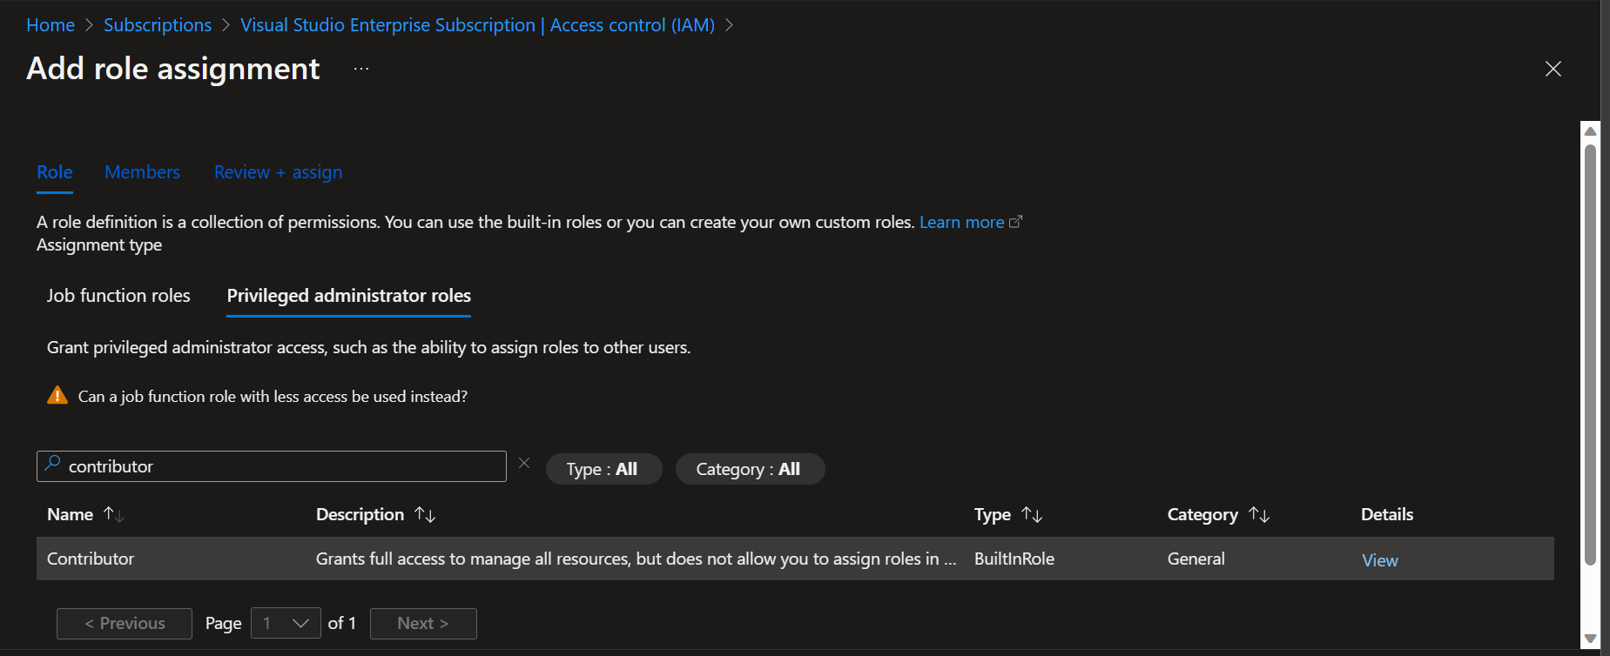Screen dimensions: 1610x656
Task: View details of Contributor role
Action: (1379, 560)
